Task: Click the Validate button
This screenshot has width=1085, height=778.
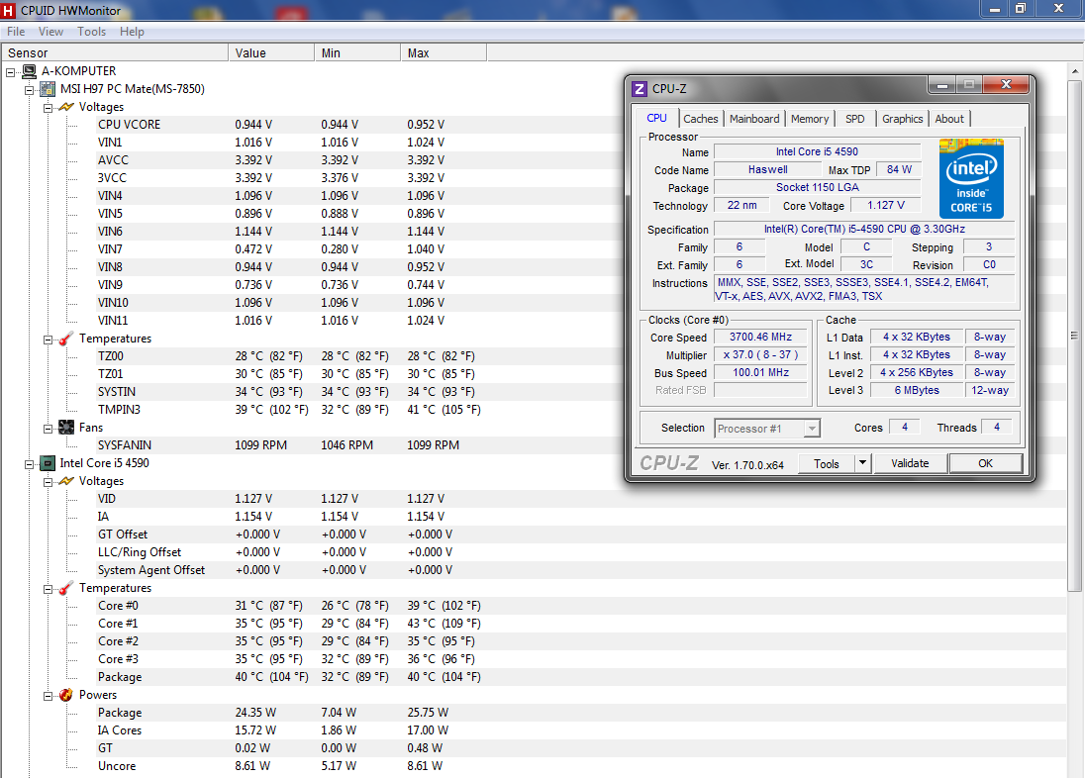Action: (x=910, y=463)
